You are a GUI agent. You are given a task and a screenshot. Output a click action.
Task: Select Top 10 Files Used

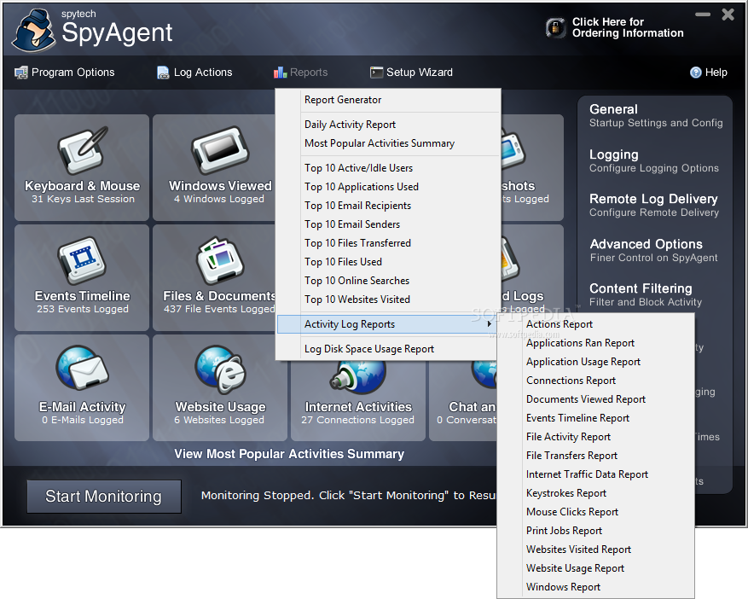[388, 262]
